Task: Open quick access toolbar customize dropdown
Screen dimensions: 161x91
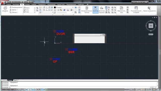Action: [x=33, y=2]
